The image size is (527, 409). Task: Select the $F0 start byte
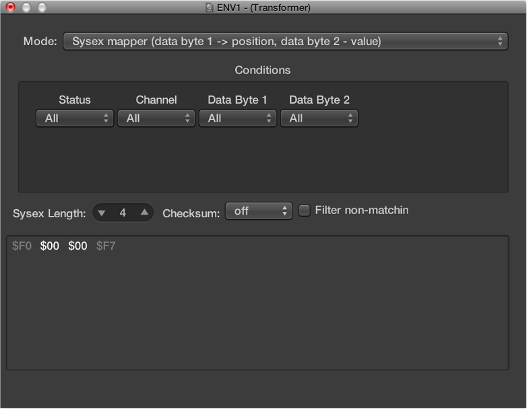tap(22, 246)
